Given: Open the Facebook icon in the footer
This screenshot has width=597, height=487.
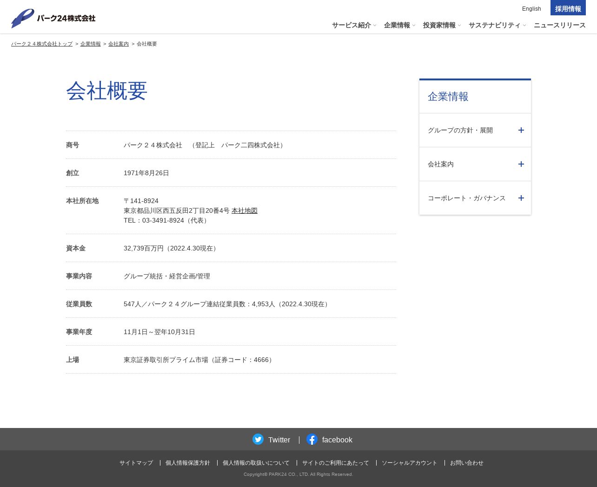Looking at the screenshot, I should (x=312, y=439).
